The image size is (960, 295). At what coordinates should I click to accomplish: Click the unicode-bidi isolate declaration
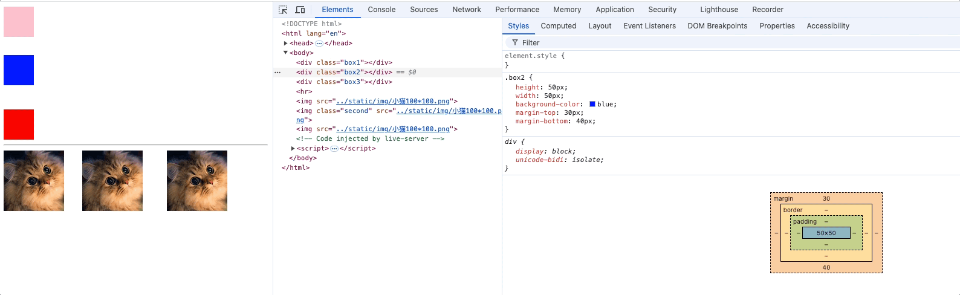click(559, 160)
